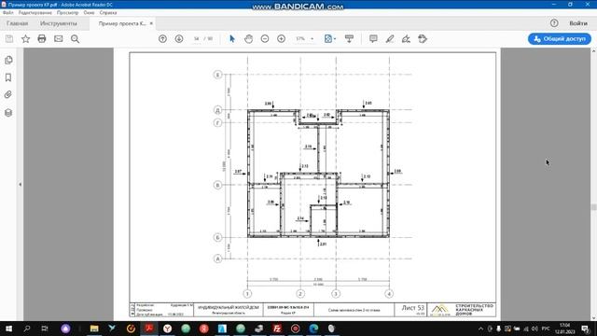Image resolution: width=597 pixels, height=336 pixels.
Task: Open the Окно menu
Action: (89, 12)
